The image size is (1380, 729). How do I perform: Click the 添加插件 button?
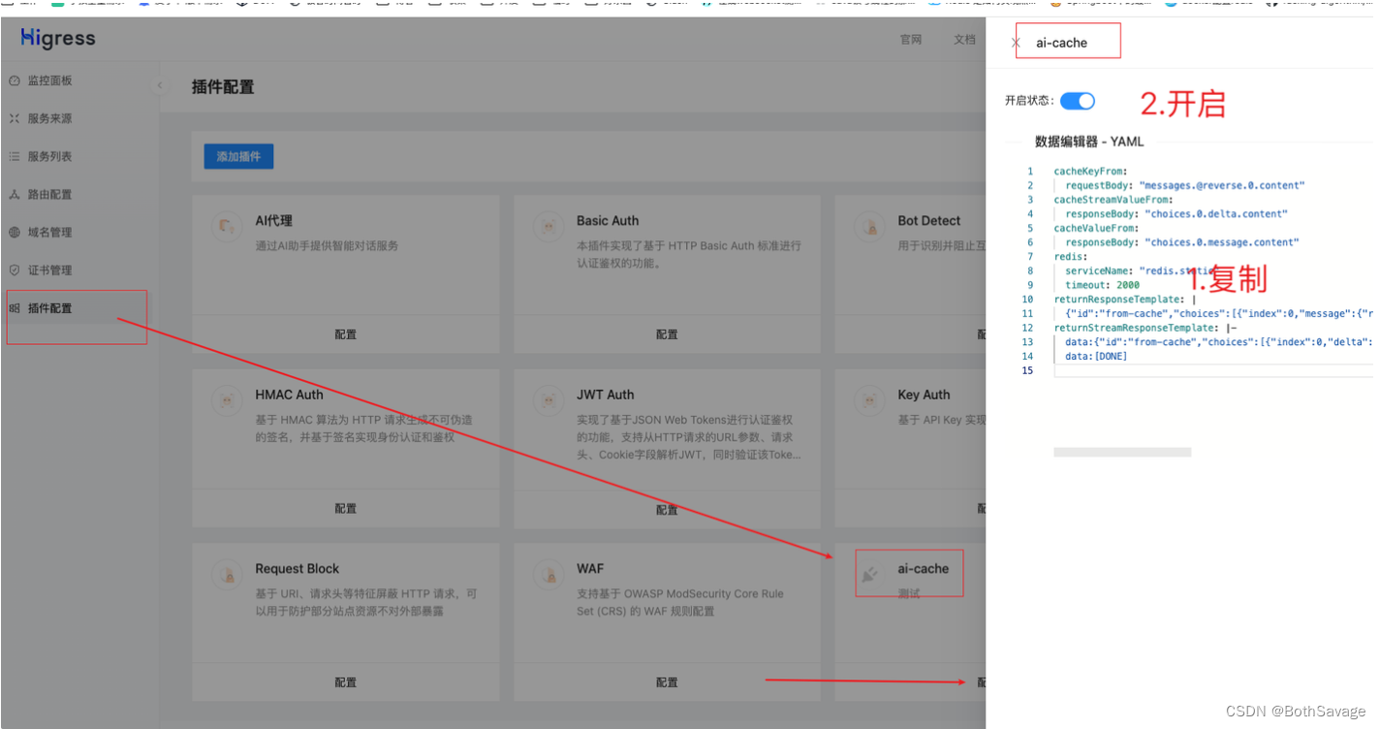(x=238, y=156)
